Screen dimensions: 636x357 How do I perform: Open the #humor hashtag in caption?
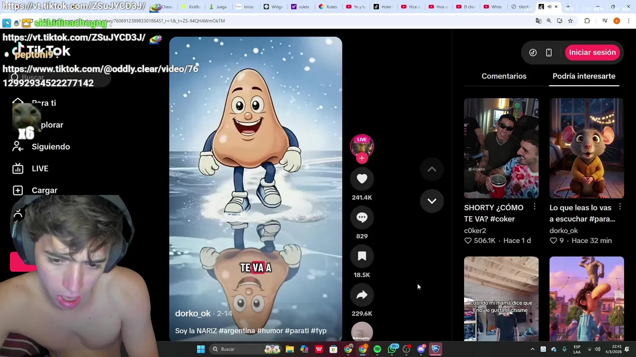coord(270,331)
